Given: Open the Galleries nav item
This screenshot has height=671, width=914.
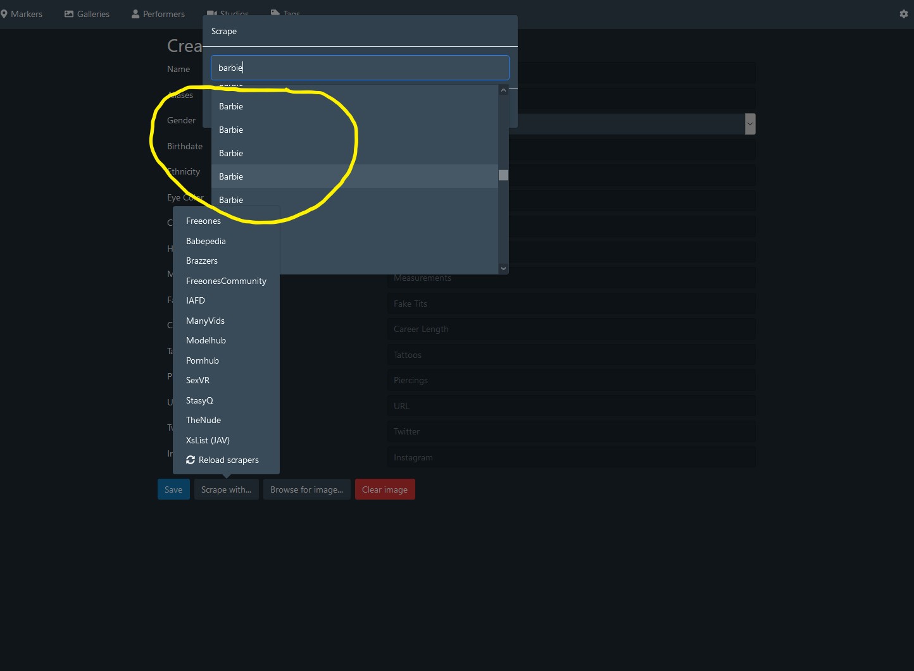Looking at the screenshot, I should [x=87, y=14].
